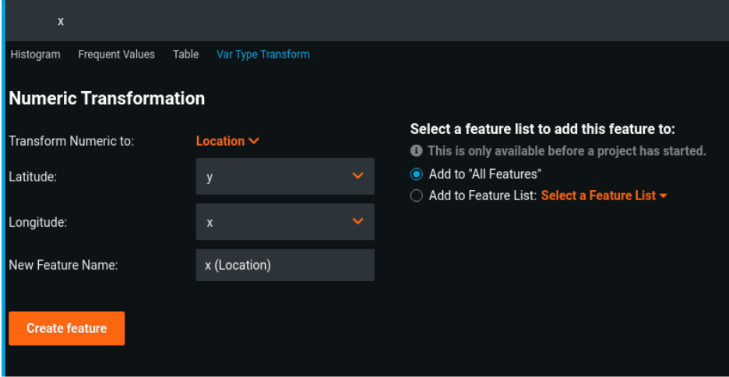Select the Var Type Transform tab

262,55
